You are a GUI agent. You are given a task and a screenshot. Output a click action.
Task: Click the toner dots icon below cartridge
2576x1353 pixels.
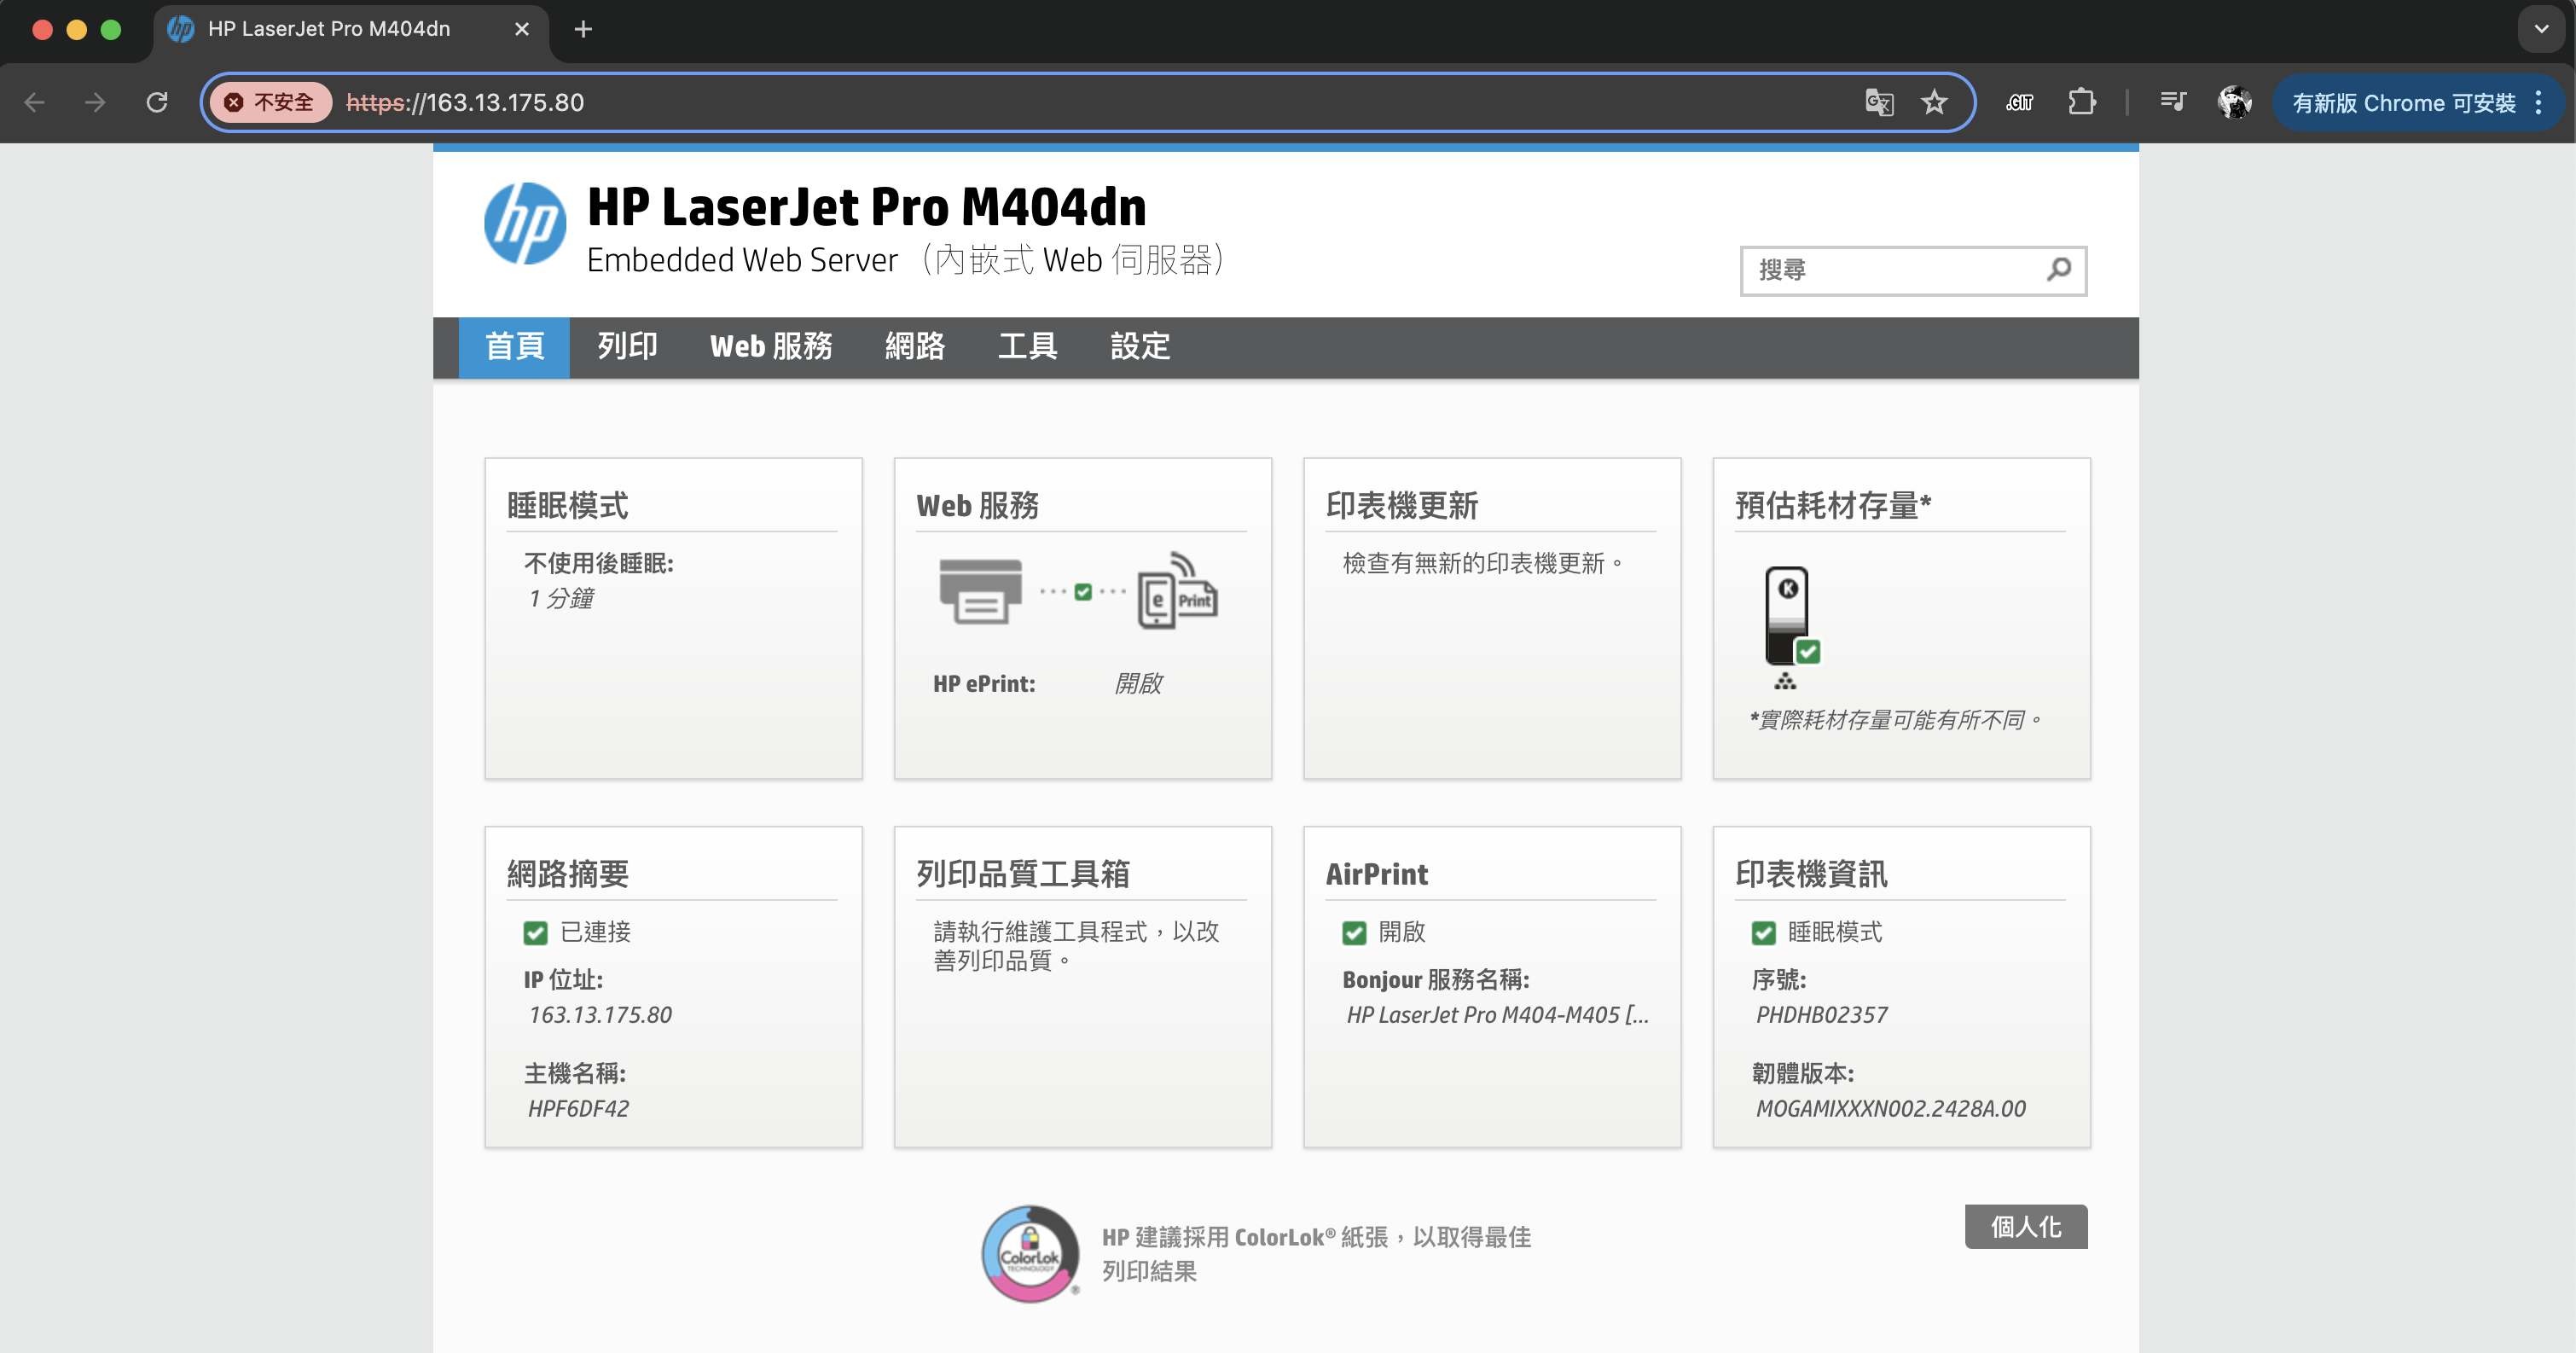click(1785, 682)
